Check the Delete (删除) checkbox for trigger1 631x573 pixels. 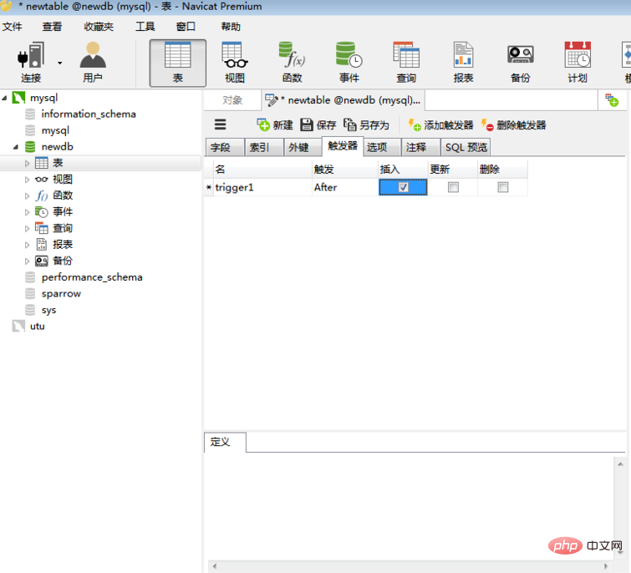[502, 187]
